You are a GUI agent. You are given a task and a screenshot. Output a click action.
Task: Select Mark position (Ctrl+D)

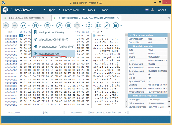53,32
